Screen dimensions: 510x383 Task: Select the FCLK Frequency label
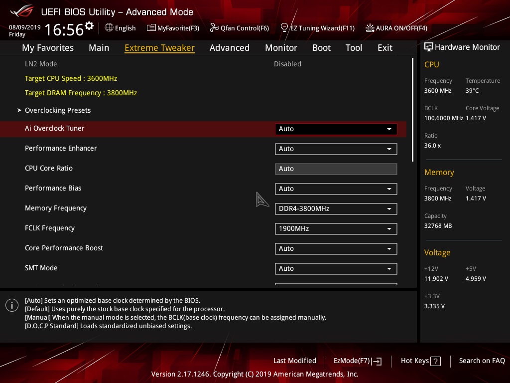tap(50, 228)
